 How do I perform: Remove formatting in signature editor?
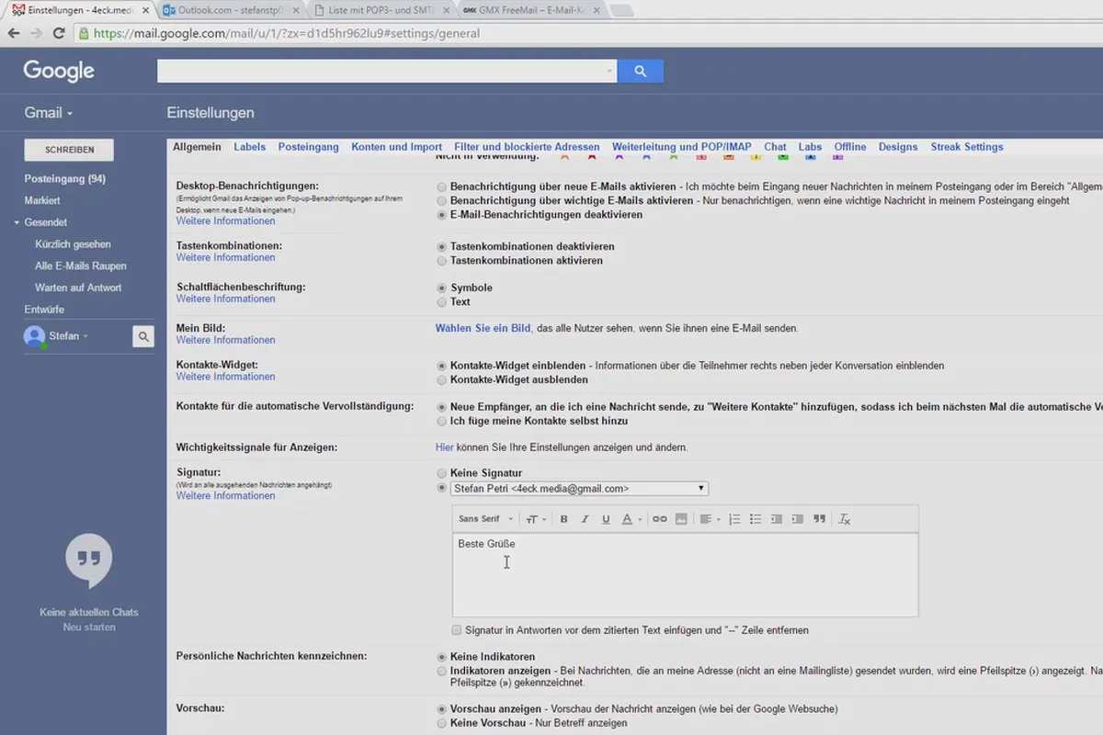coord(845,519)
